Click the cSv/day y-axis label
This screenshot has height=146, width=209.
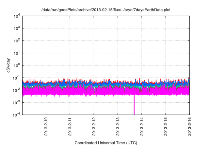(8, 65)
